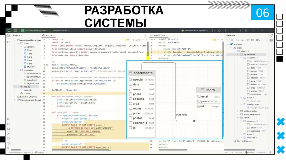The image size is (286, 160).
Task: Open the app.py editor tab options kebab
Action: coord(146,35)
